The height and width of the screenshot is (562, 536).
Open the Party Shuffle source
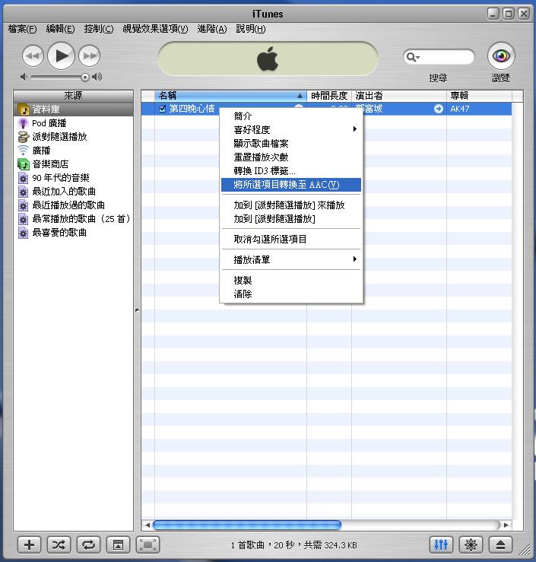59,137
